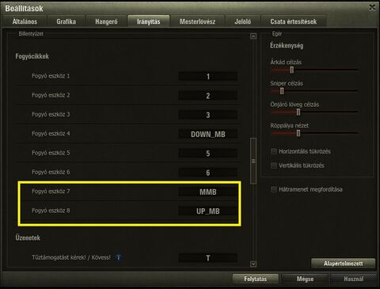Click key binding field for Fogyó eszköz 5
The image size is (380, 289).
pyautogui.click(x=208, y=154)
